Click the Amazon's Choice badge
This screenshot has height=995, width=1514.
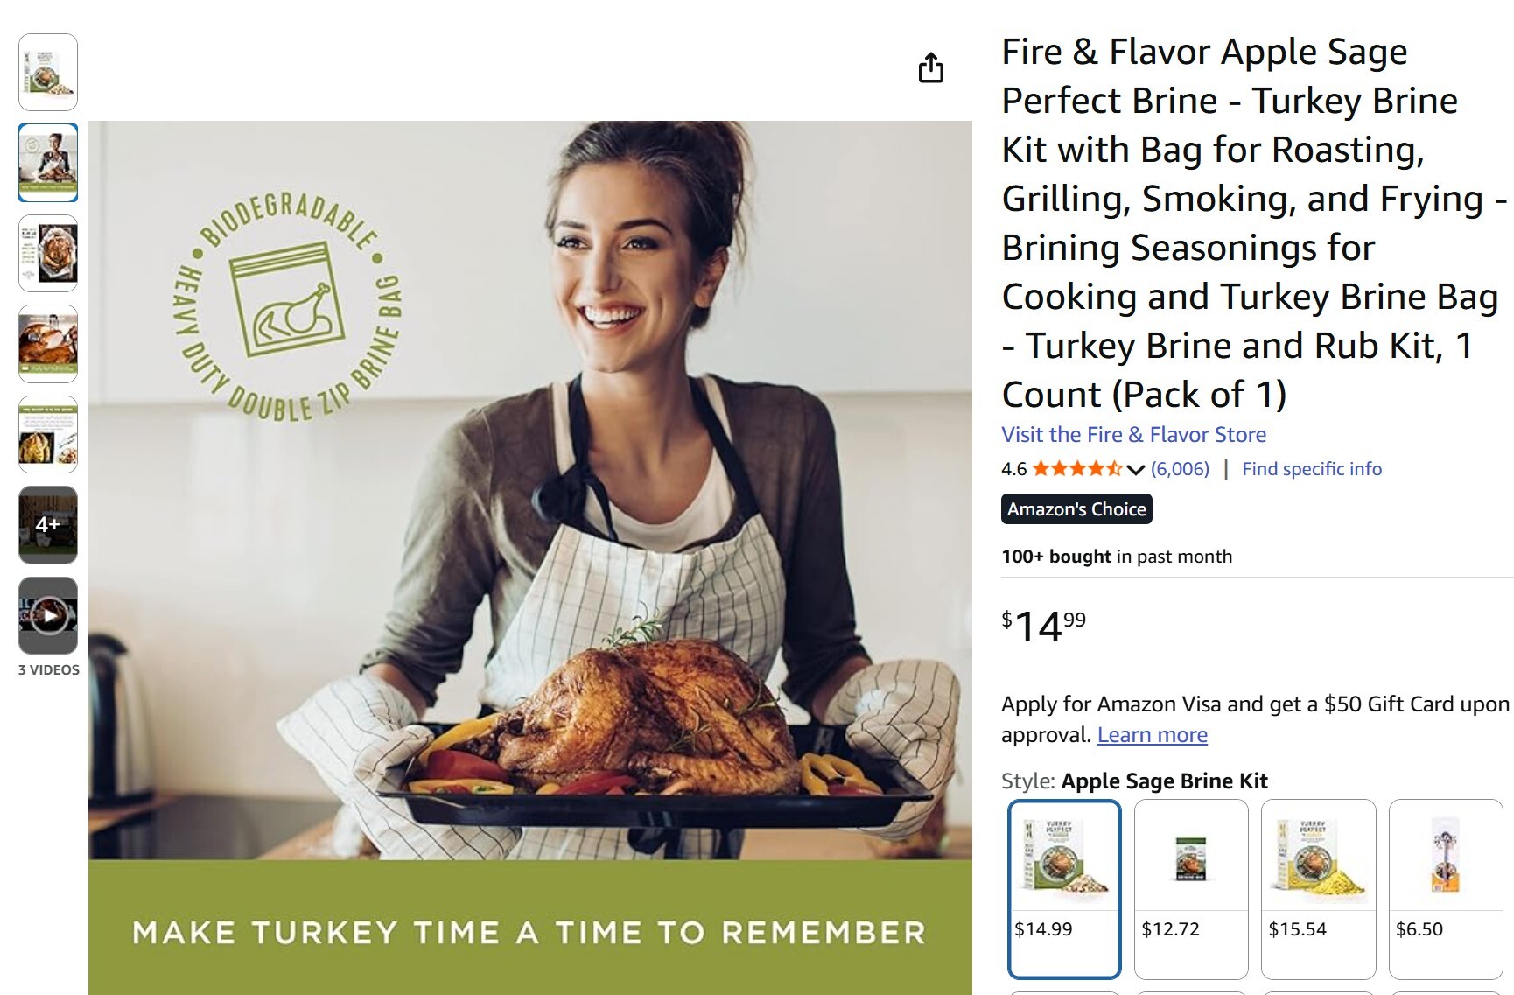tap(1076, 509)
